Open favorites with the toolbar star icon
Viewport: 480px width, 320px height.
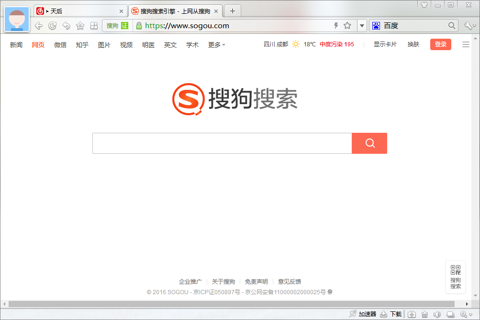click(x=80, y=26)
